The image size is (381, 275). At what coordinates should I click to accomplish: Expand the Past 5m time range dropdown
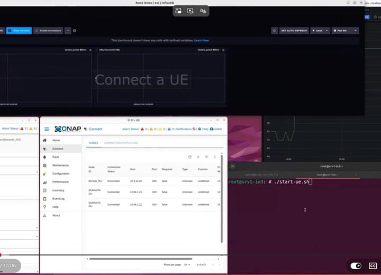tap(345, 31)
